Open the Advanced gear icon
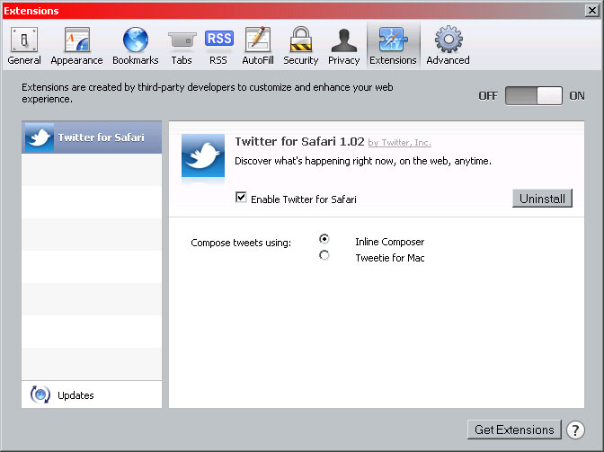Viewport: 604px width, 452px height. [449, 40]
